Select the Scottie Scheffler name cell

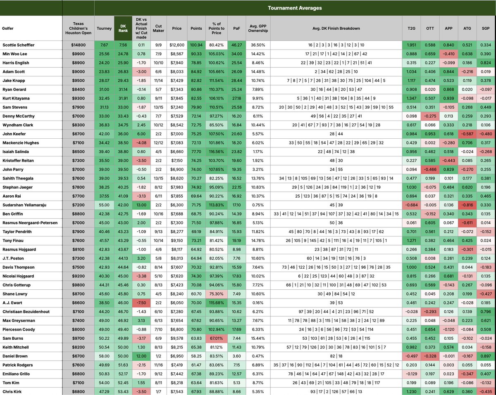coord(31,45)
